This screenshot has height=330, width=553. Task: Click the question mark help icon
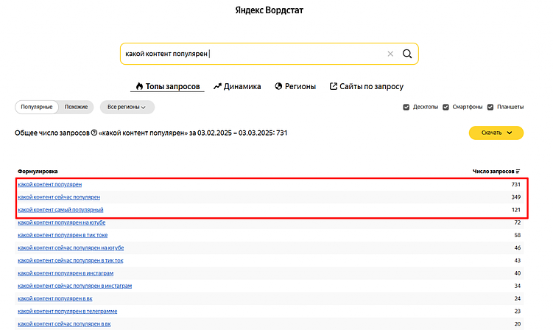[94, 133]
